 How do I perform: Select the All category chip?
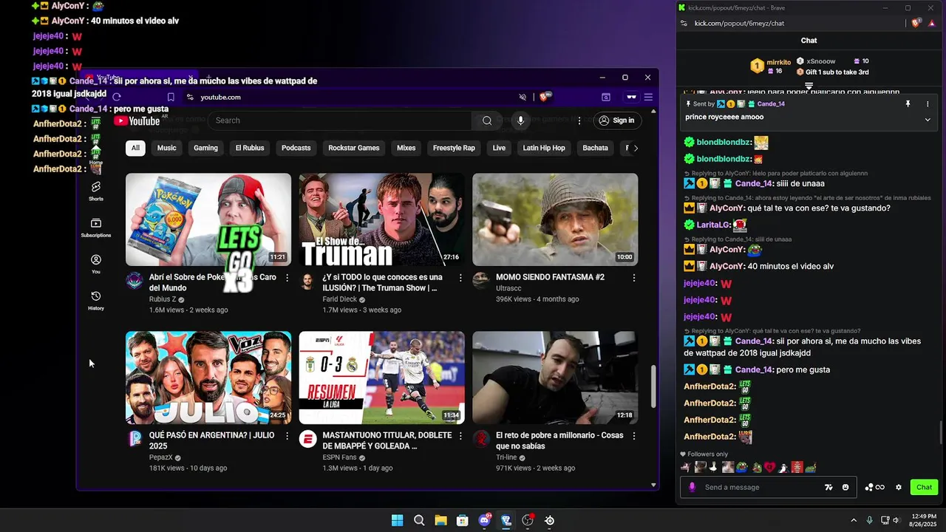tap(135, 148)
